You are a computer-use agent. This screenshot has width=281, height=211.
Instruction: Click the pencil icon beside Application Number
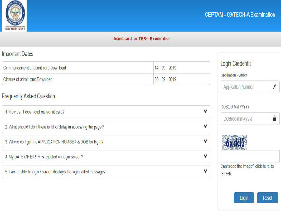pyautogui.click(x=274, y=87)
